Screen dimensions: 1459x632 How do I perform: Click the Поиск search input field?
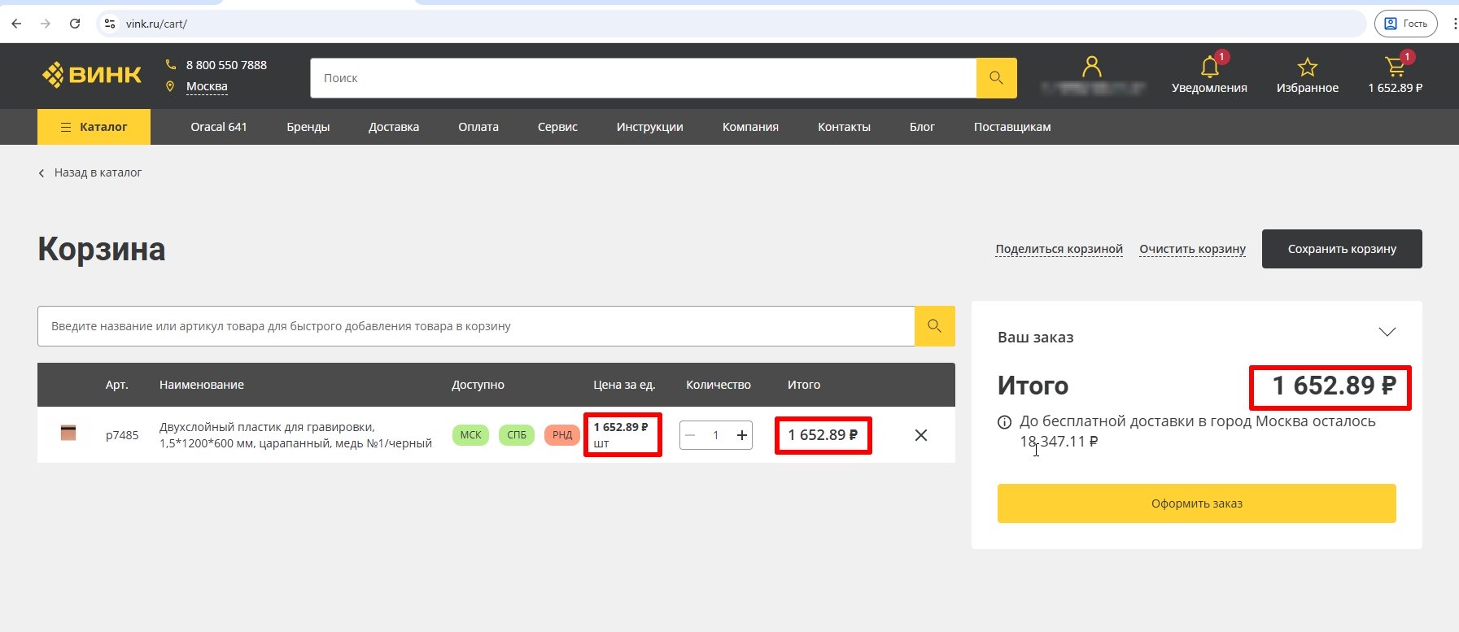tap(643, 78)
